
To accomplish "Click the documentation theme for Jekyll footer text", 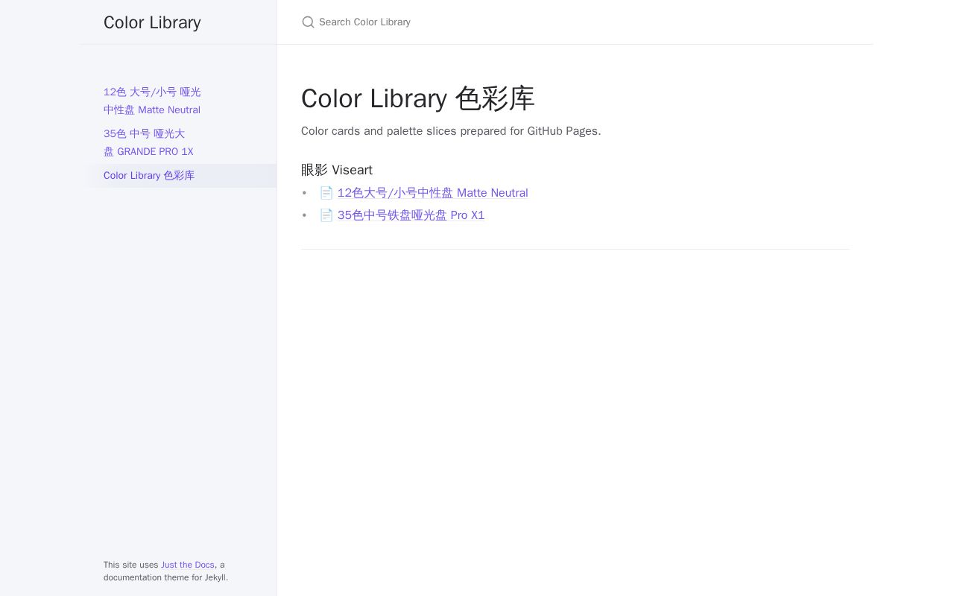I will (x=165, y=577).
